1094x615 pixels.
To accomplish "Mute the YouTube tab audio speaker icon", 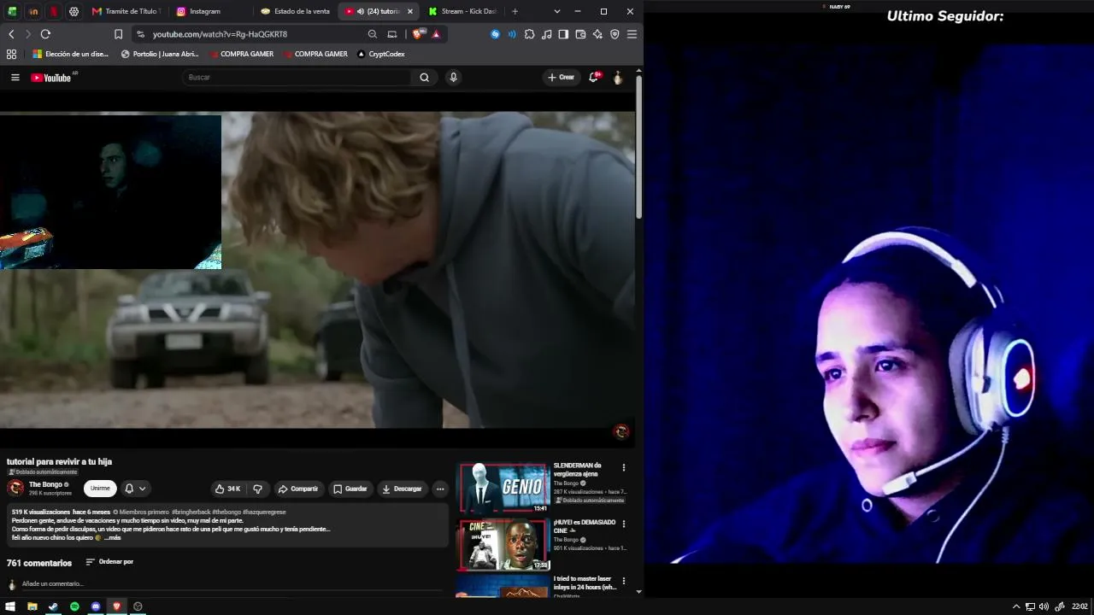I will 360,11.
